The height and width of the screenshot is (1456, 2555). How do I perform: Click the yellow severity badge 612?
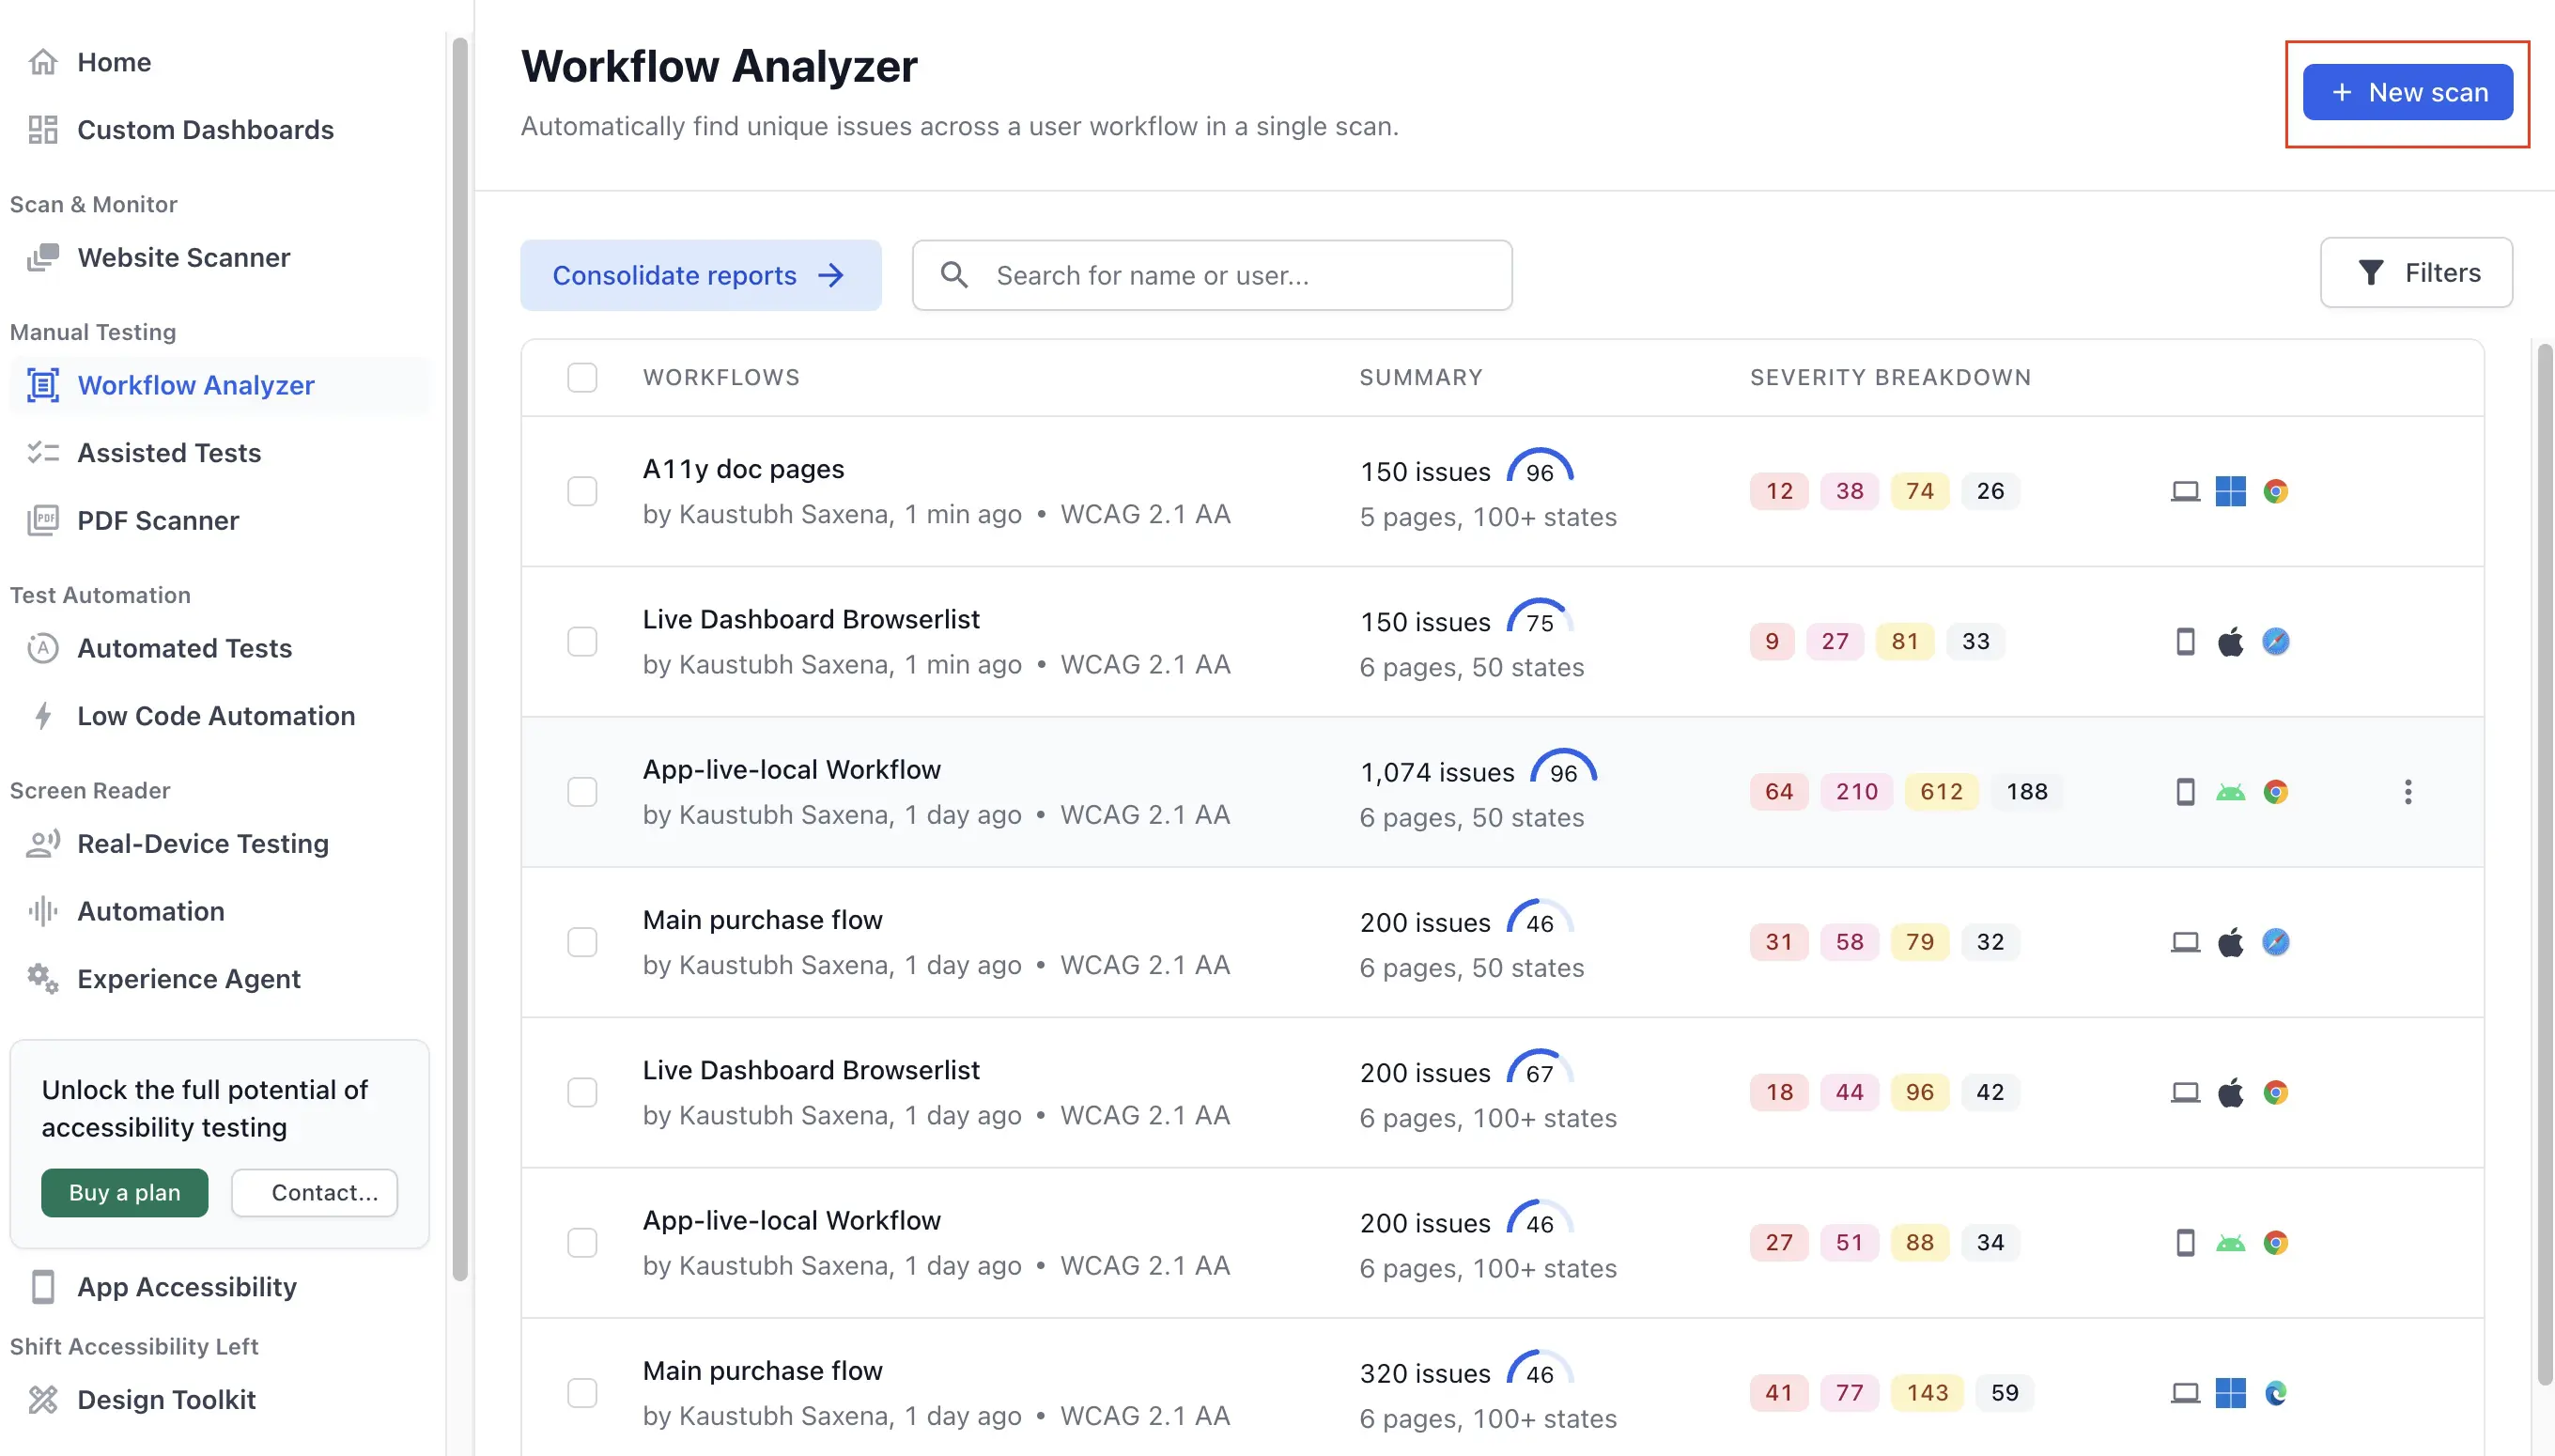(x=1941, y=792)
